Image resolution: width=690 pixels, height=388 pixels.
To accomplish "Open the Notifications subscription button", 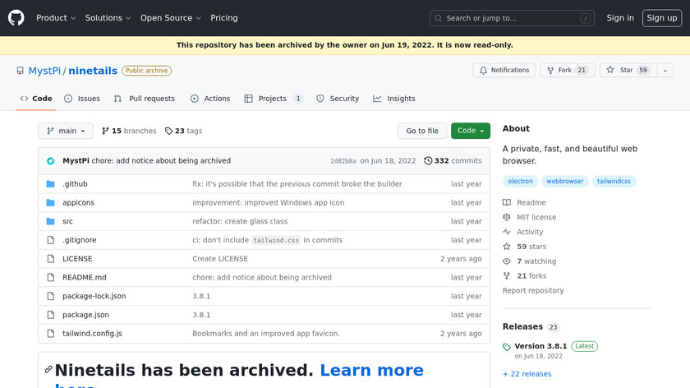I will coord(504,71).
